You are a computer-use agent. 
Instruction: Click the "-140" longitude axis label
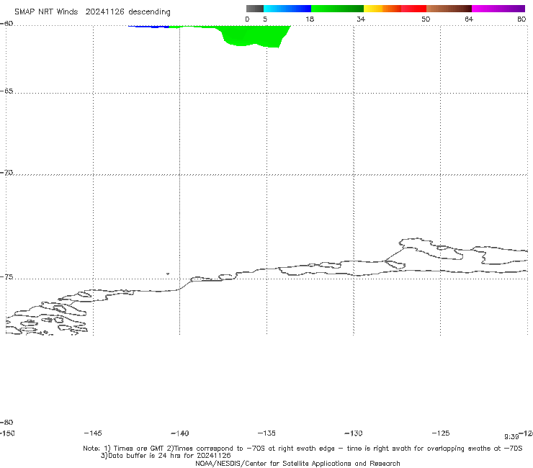(x=180, y=433)
